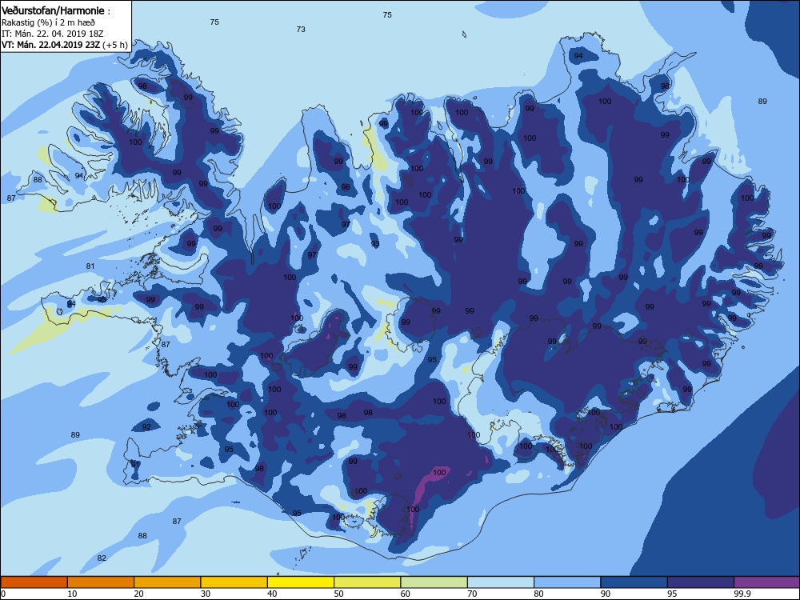800x600 pixels.
Task: Click the '73' humidity value on map
Action: (301, 30)
